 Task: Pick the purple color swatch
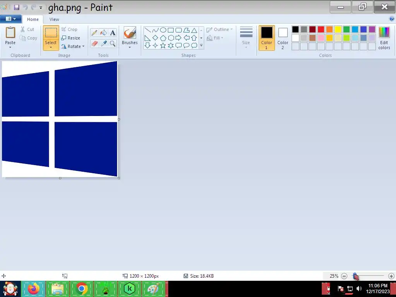372,29
